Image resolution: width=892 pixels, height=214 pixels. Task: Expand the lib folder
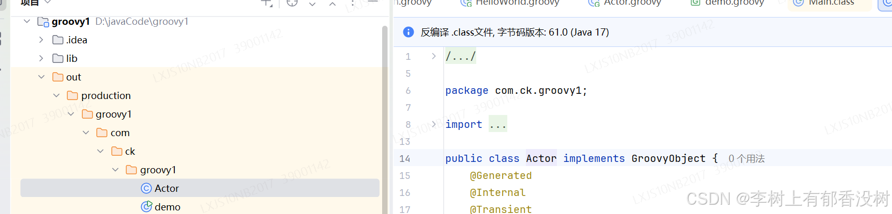click(x=41, y=58)
